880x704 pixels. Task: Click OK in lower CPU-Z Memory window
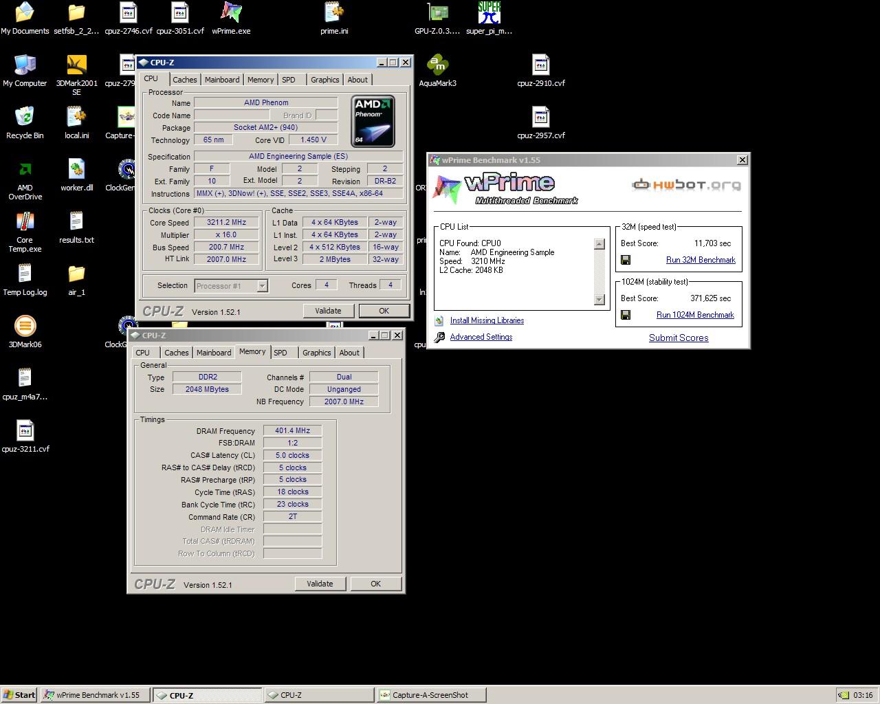(375, 584)
